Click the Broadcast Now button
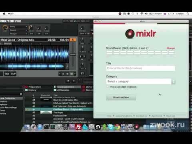 [x=121, y=98]
